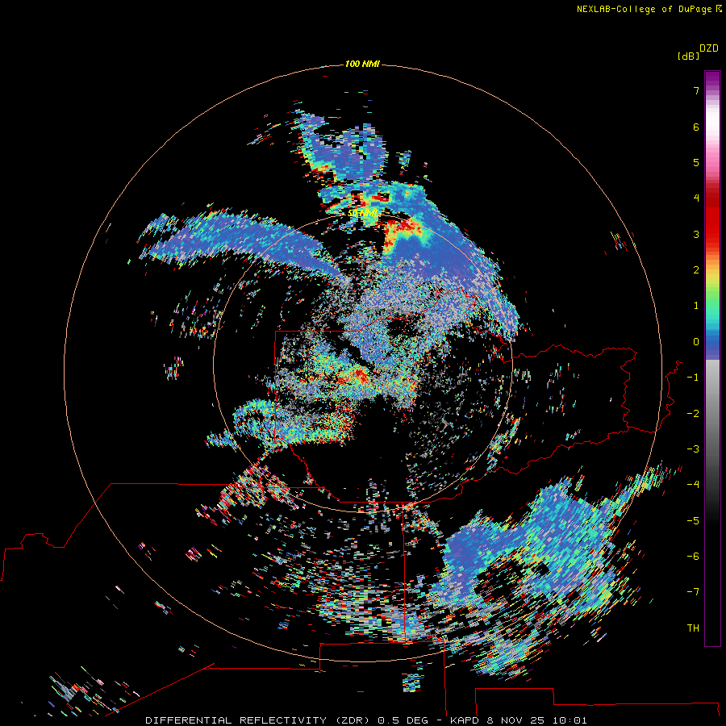The image size is (726, 726).
Task: Click the 3 value on color scale
Action: click(696, 234)
